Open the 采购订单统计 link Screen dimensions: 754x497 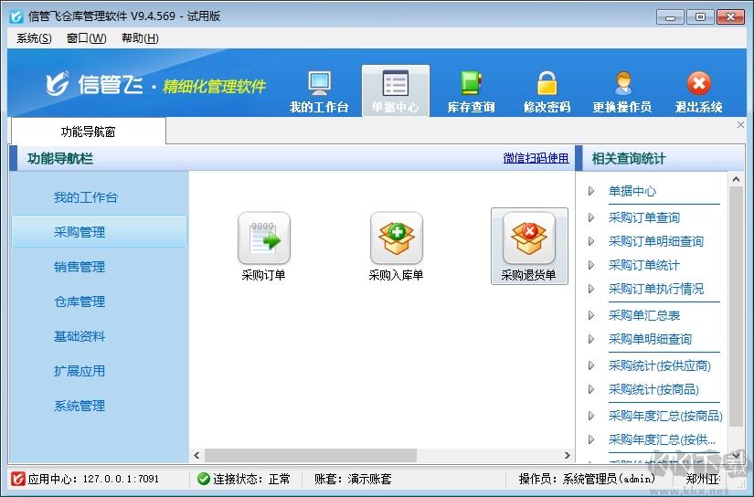644,265
